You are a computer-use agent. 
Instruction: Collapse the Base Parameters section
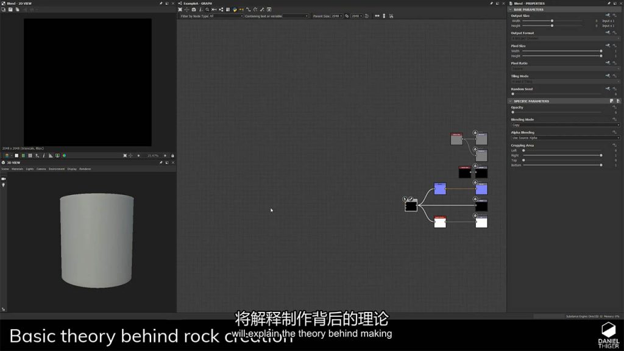coord(511,10)
